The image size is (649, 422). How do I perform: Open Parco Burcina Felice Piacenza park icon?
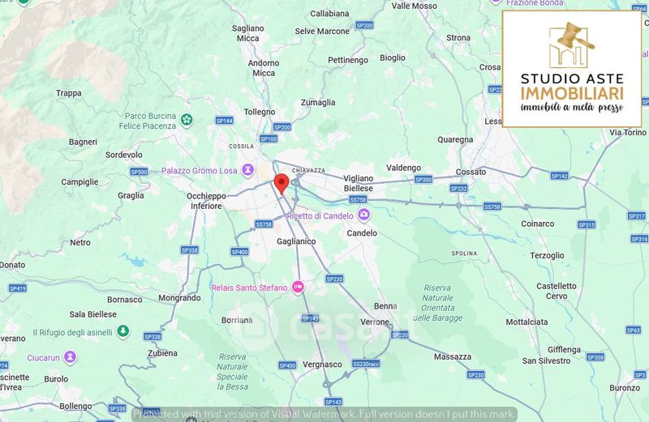187,121
